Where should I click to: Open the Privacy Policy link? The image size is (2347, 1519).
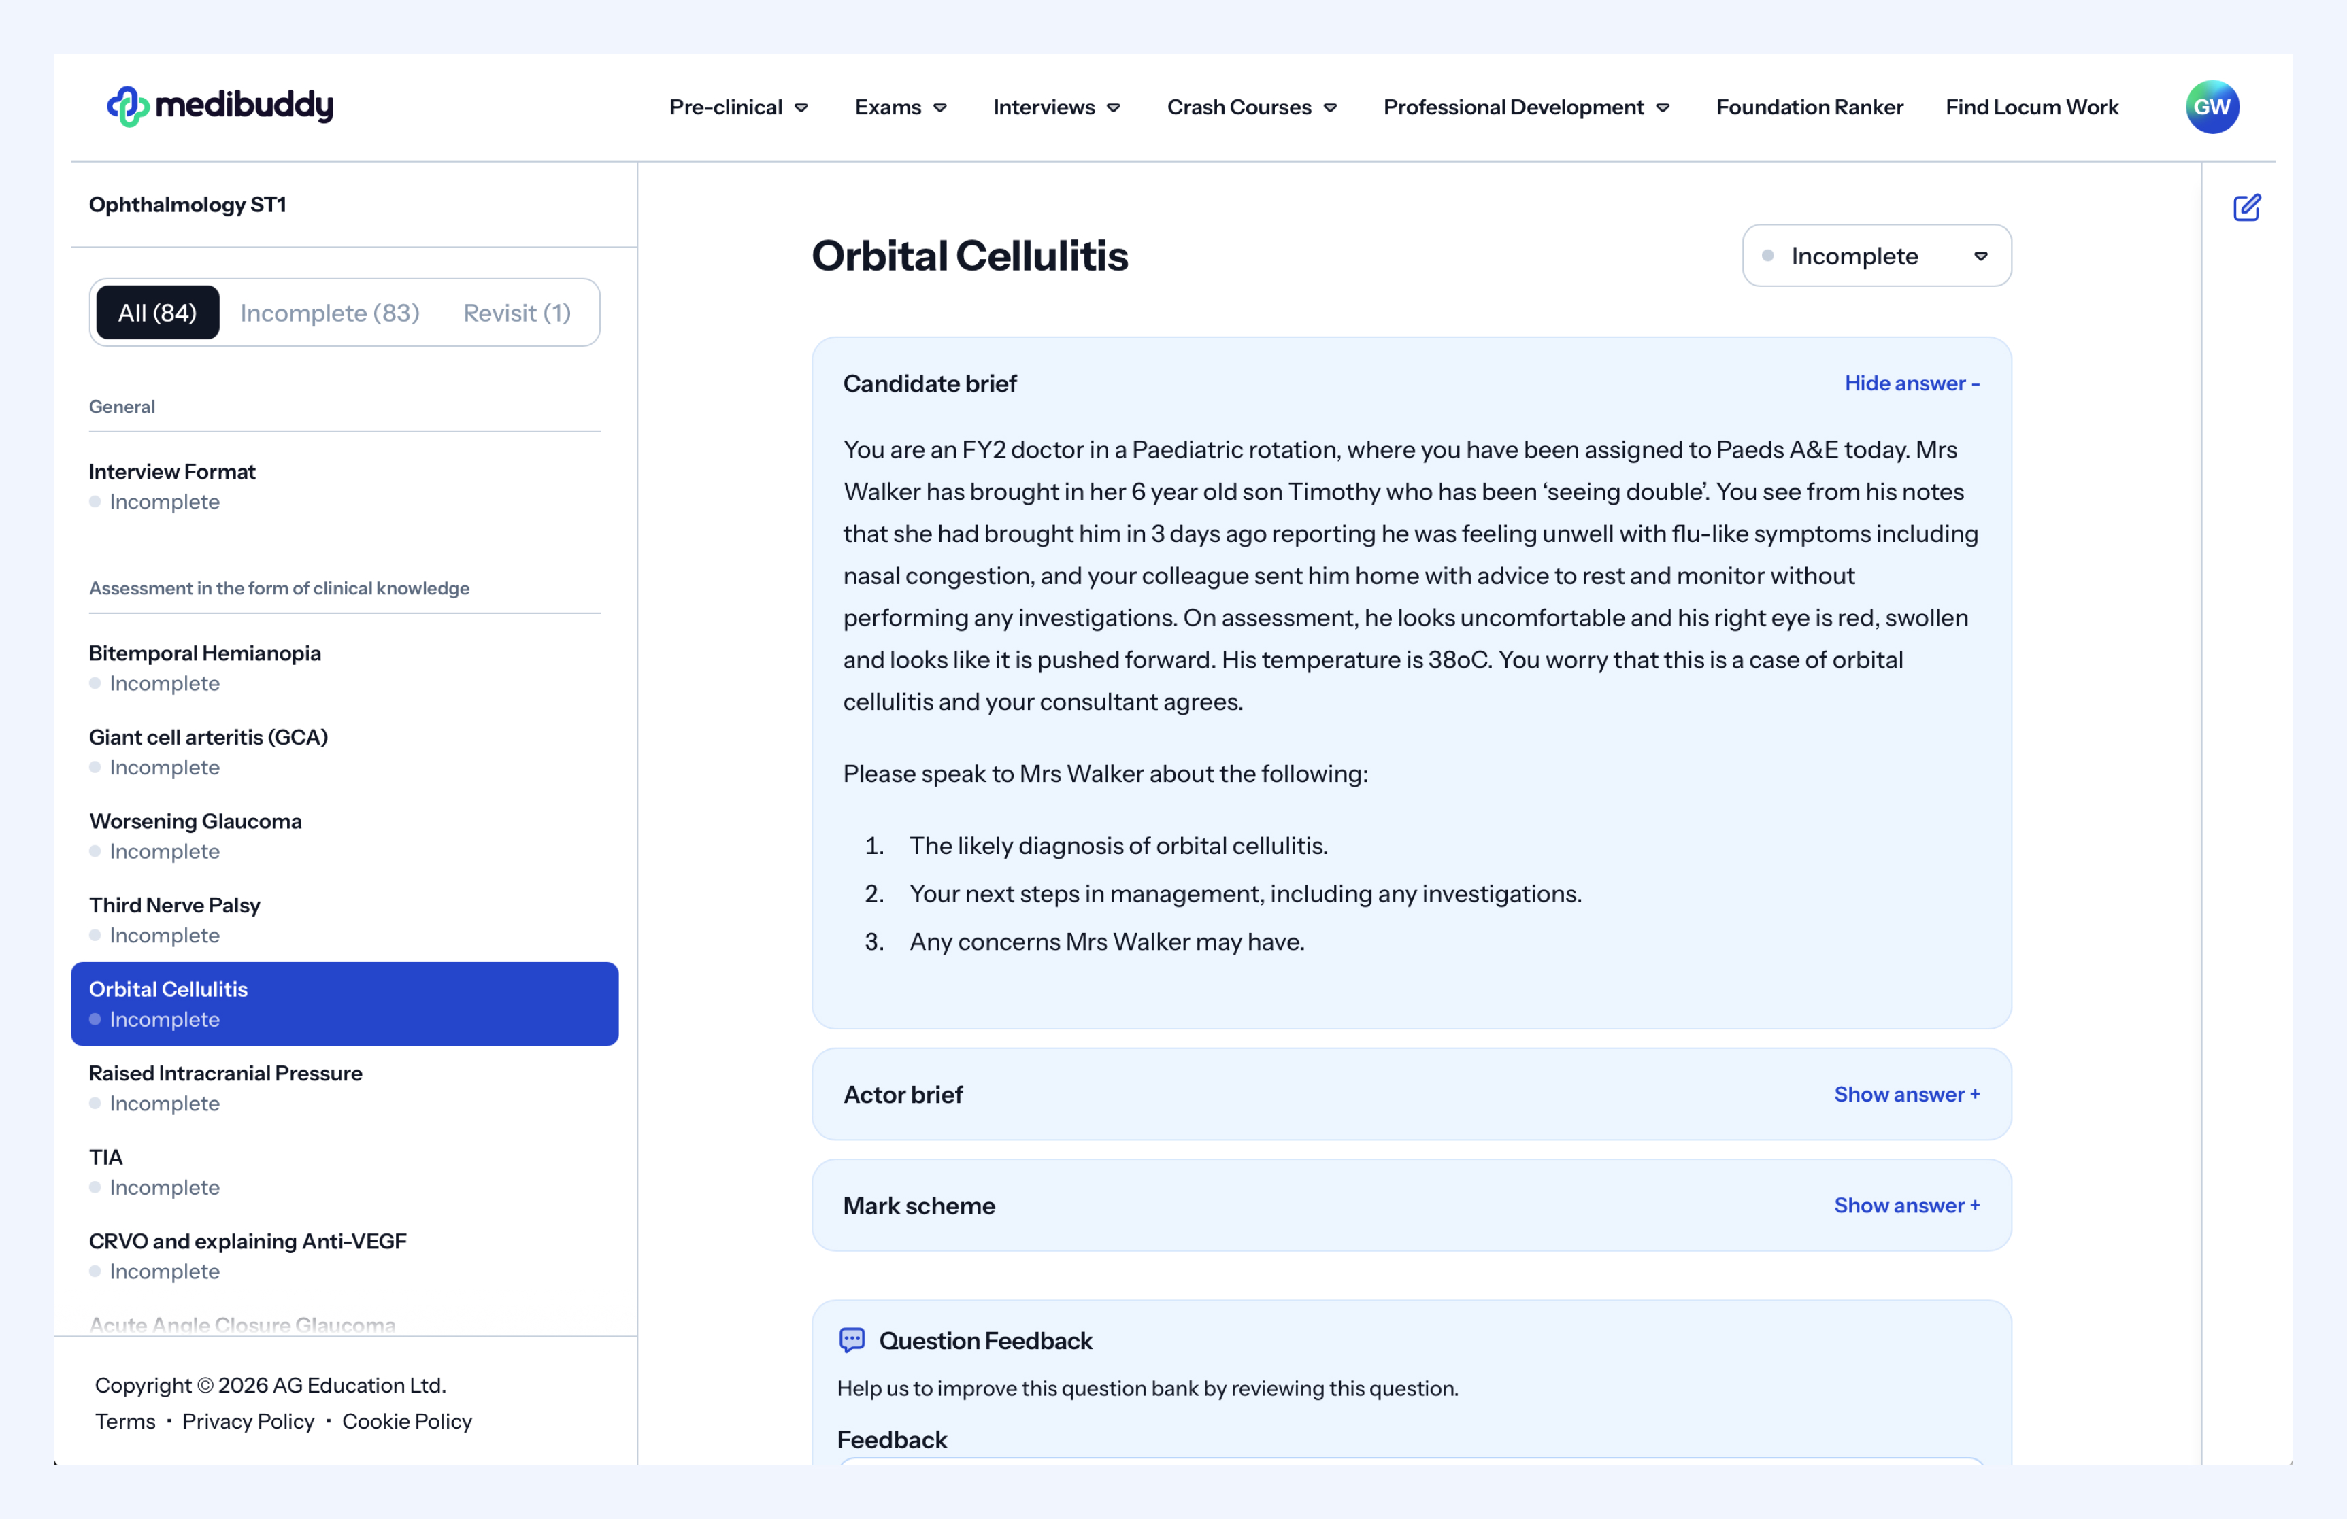(x=248, y=1420)
